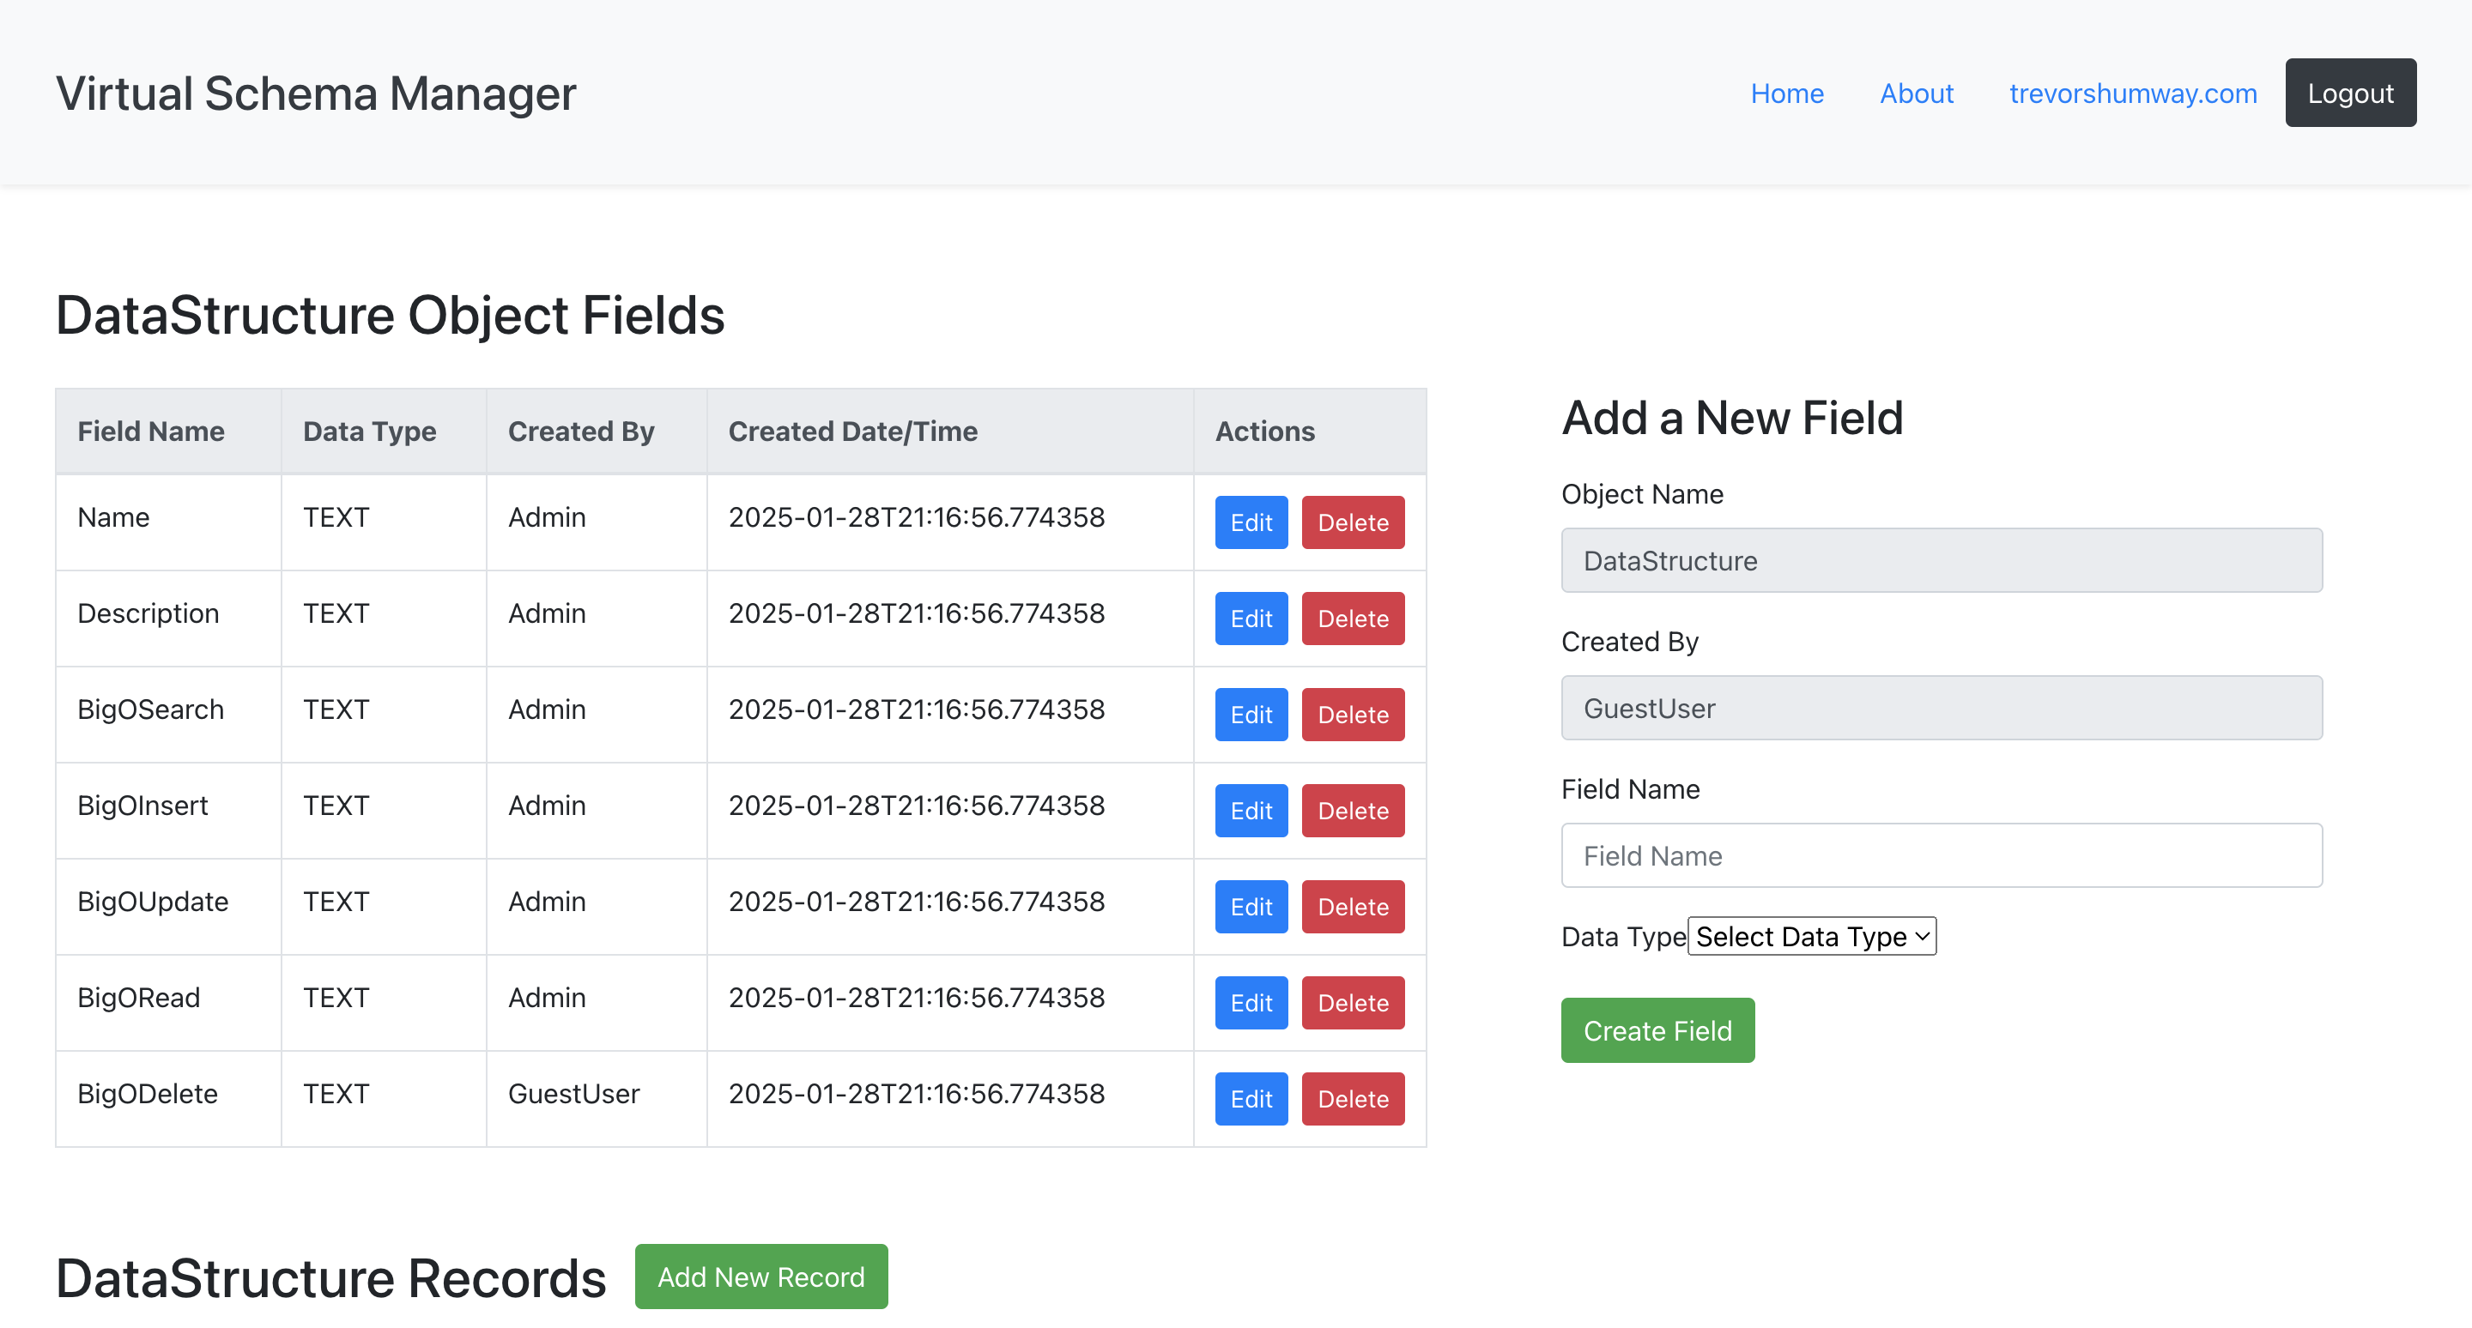Click the Add a New Field heading
2472x1328 pixels.
(x=1732, y=417)
